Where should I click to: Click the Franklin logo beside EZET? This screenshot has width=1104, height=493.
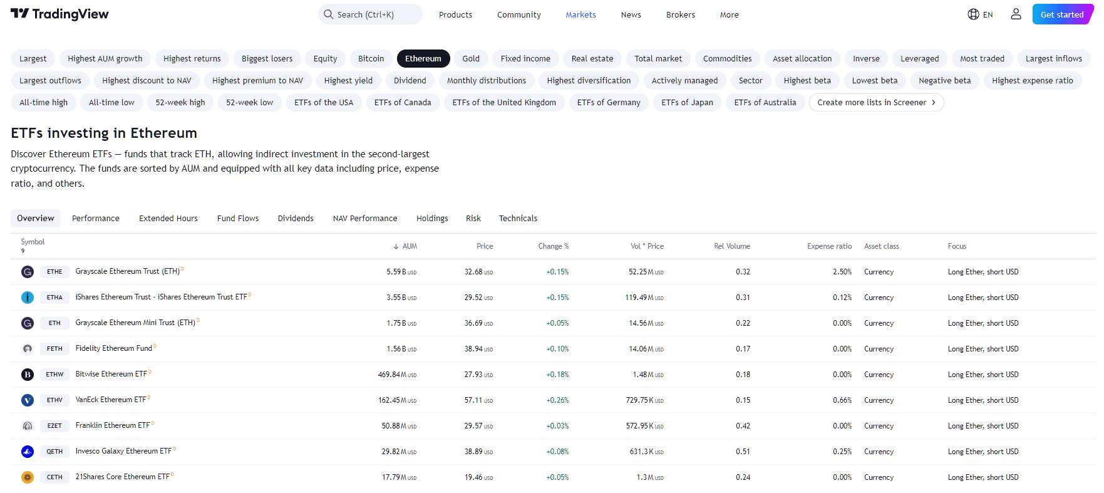point(28,426)
